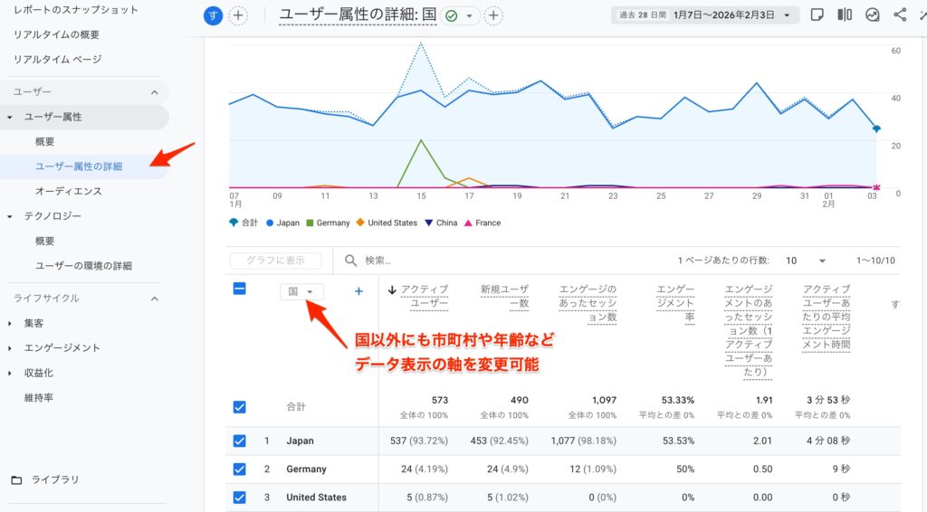Add secondary dimension with blue plus icon
Viewport: 927px width, 512px height.
pos(358,291)
